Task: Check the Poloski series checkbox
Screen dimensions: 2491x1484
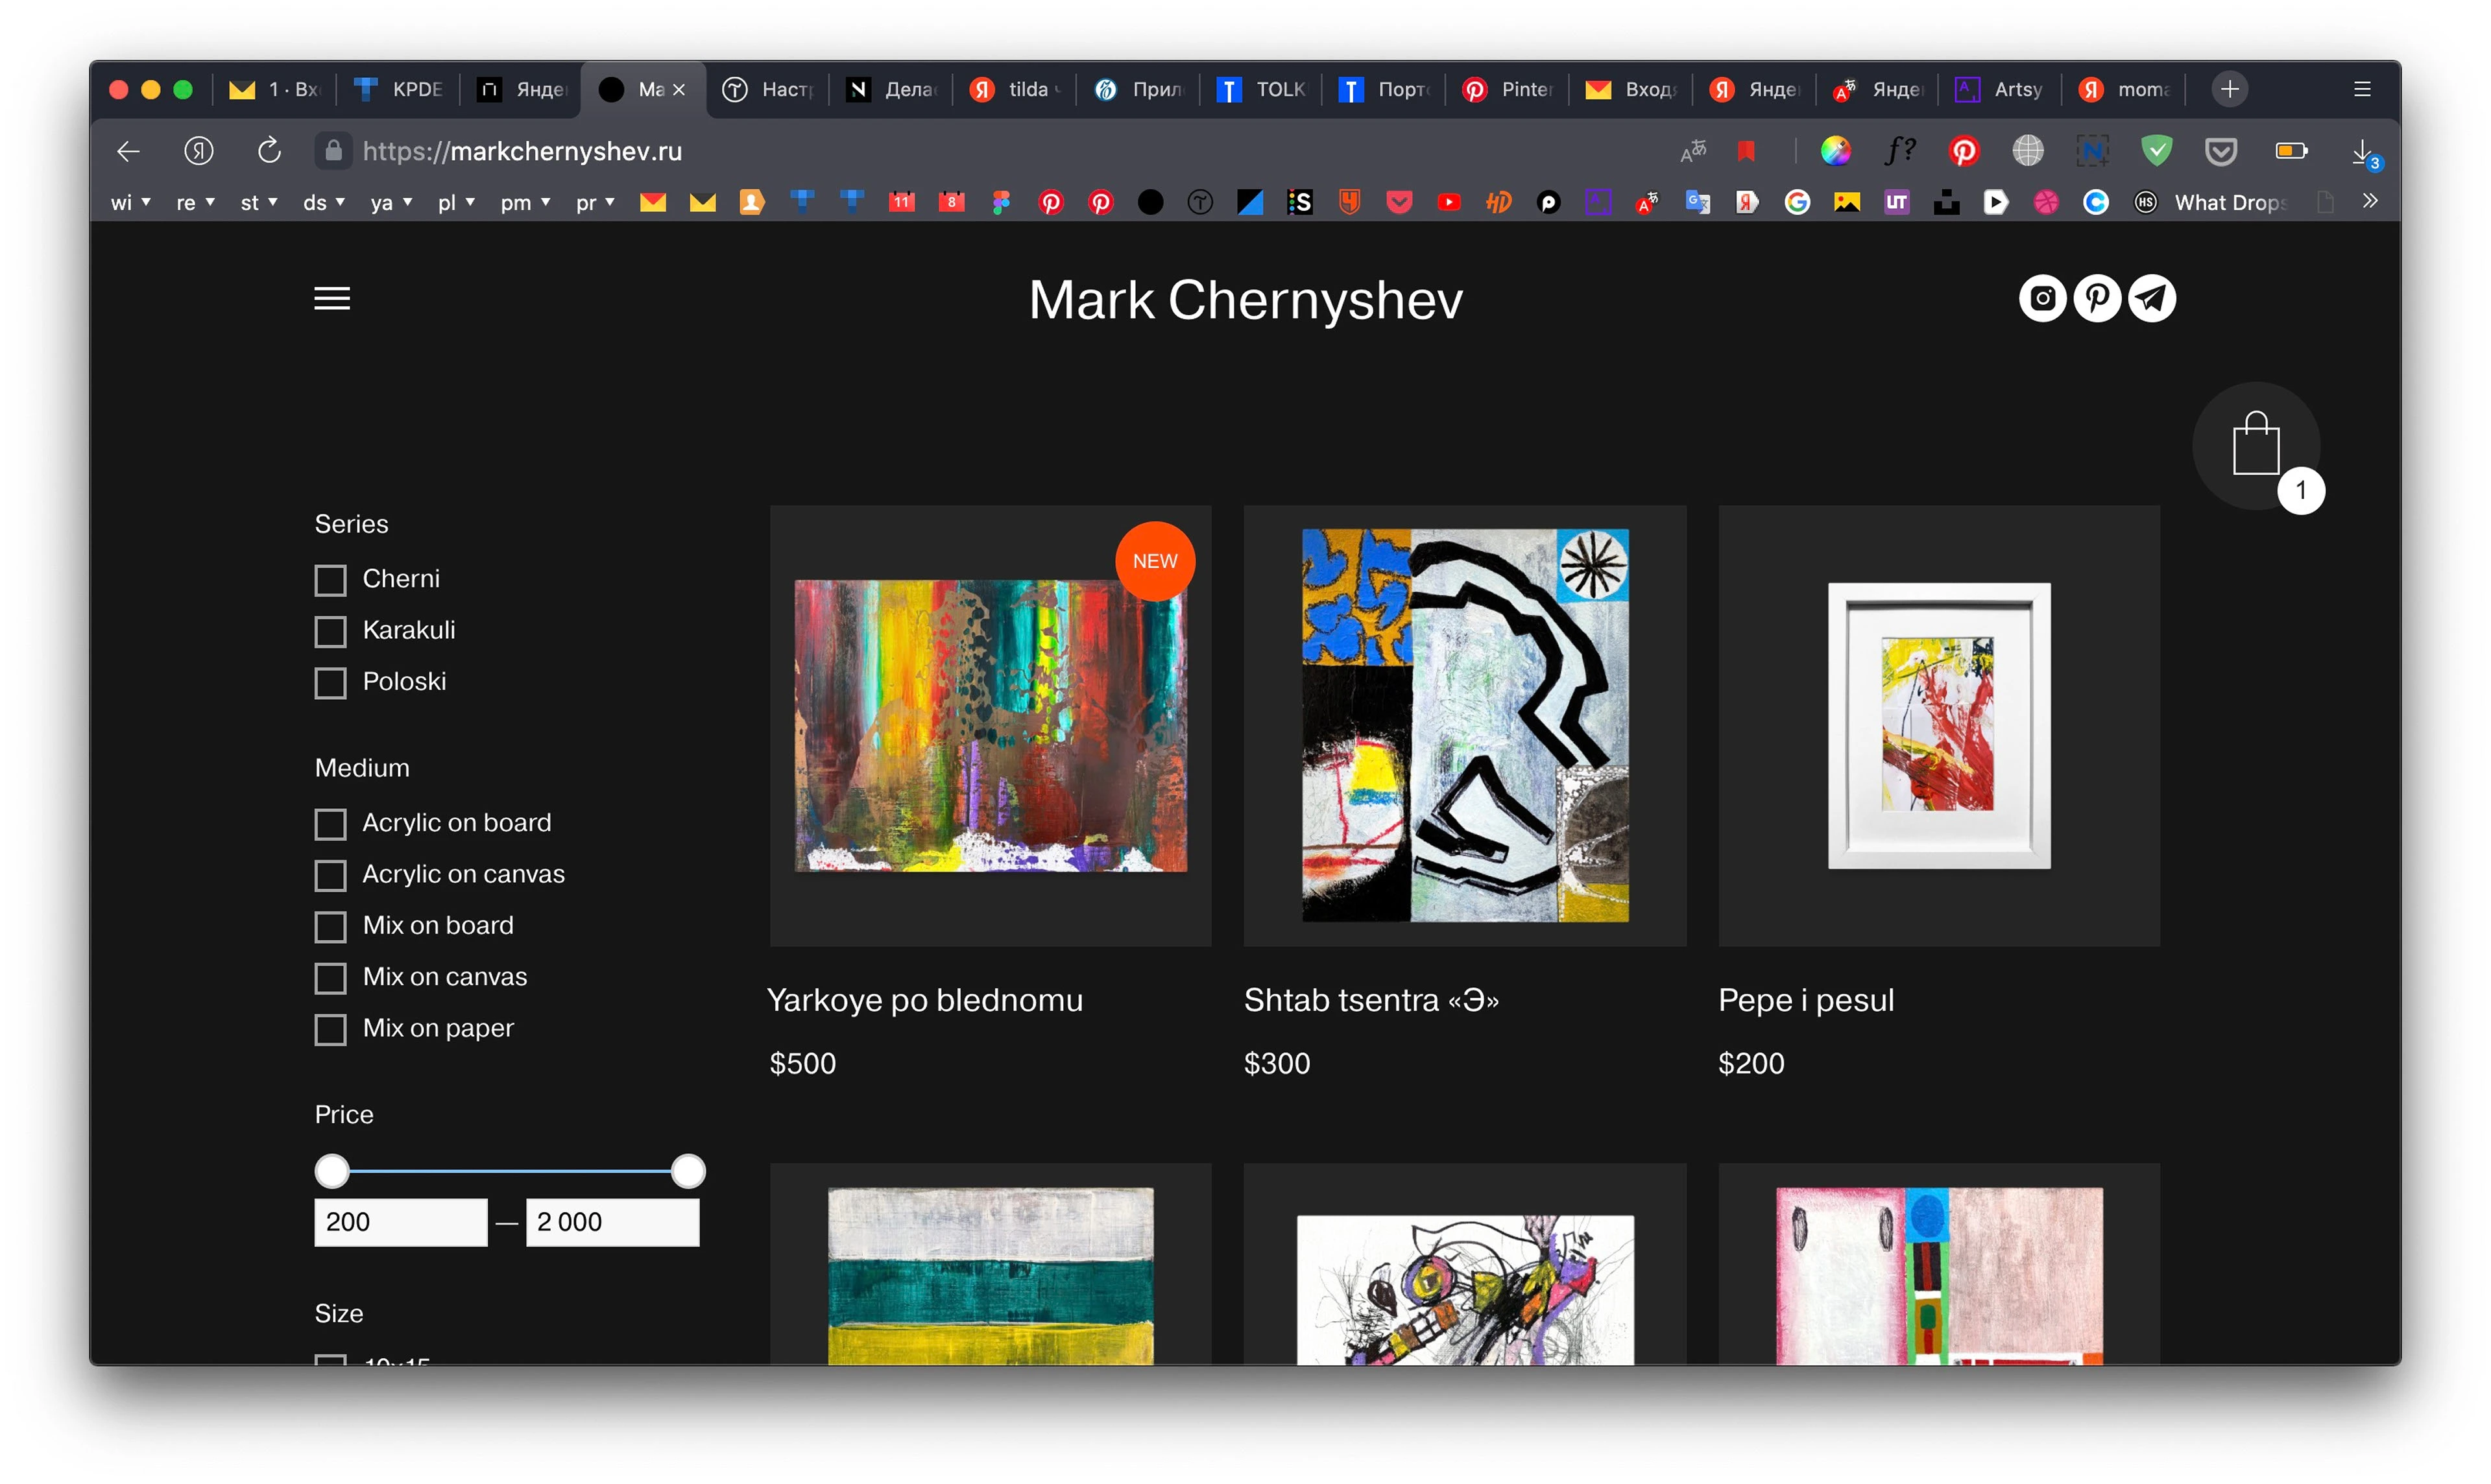Action: point(330,682)
